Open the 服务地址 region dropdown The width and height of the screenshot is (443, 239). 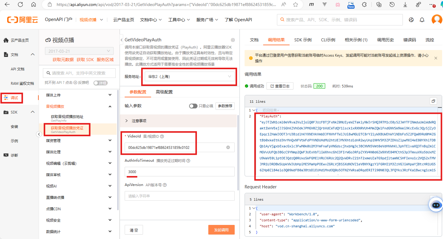[x=189, y=76]
